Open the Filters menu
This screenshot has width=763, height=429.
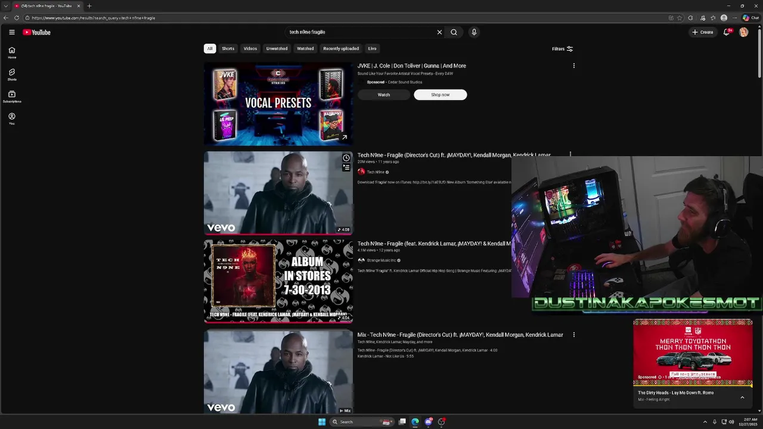point(562,49)
